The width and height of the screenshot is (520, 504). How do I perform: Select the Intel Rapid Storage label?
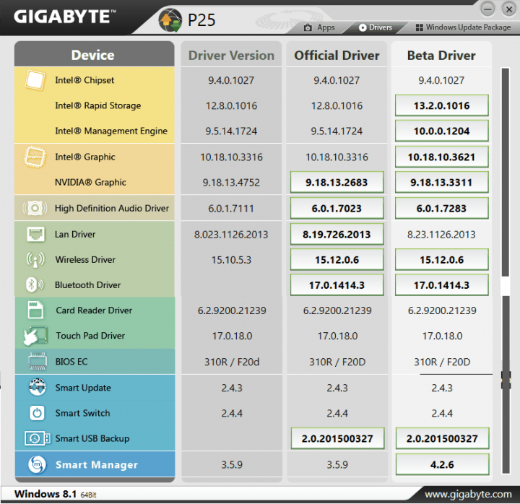97,105
